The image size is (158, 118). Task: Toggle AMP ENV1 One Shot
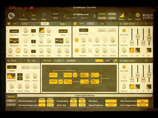[x=124, y=30]
